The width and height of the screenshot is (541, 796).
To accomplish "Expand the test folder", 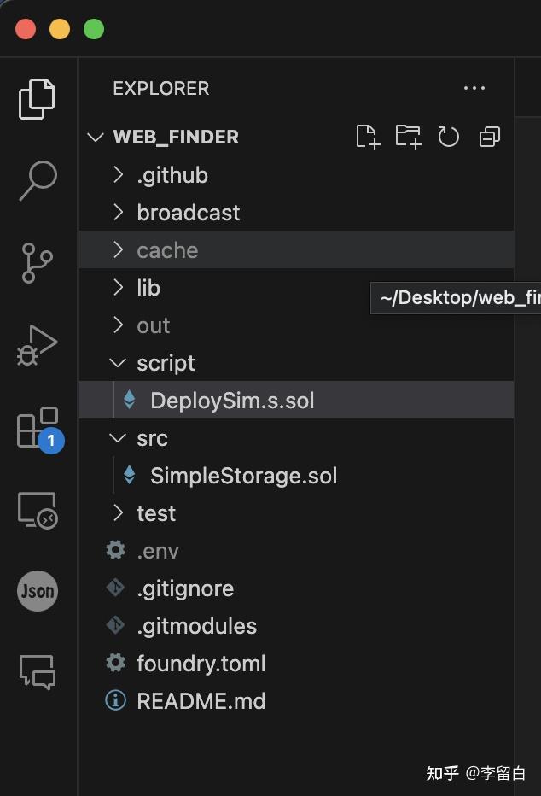I will tap(155, 513).
